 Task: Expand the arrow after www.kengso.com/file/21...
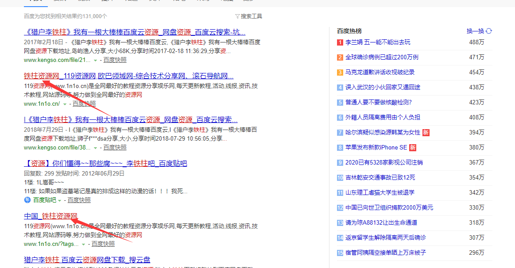click(x=95, y=60)
